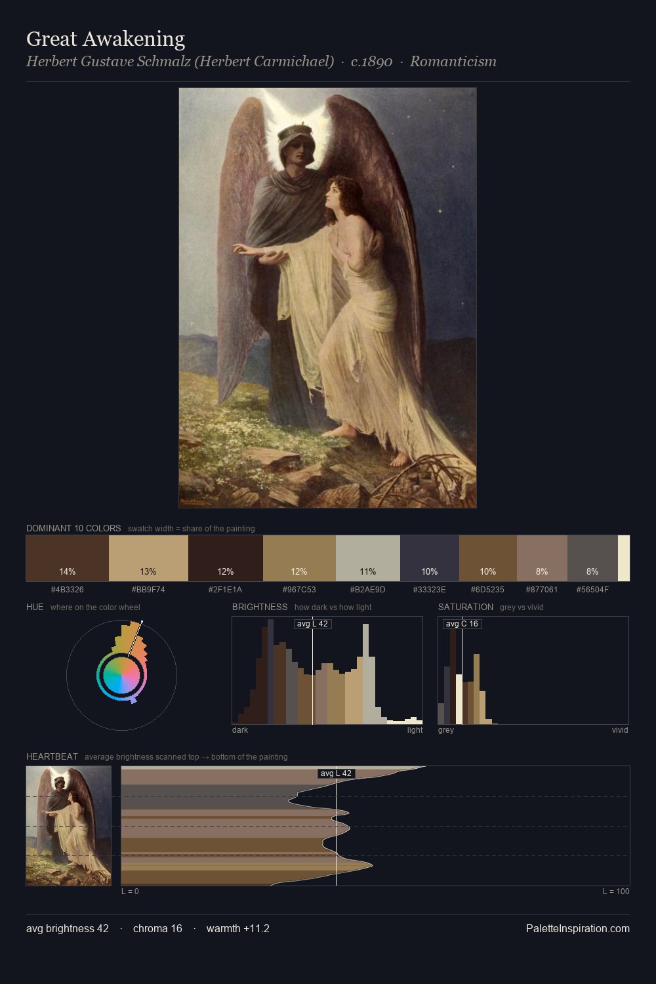Click the 'grey' axis label under Saturation

446,730
